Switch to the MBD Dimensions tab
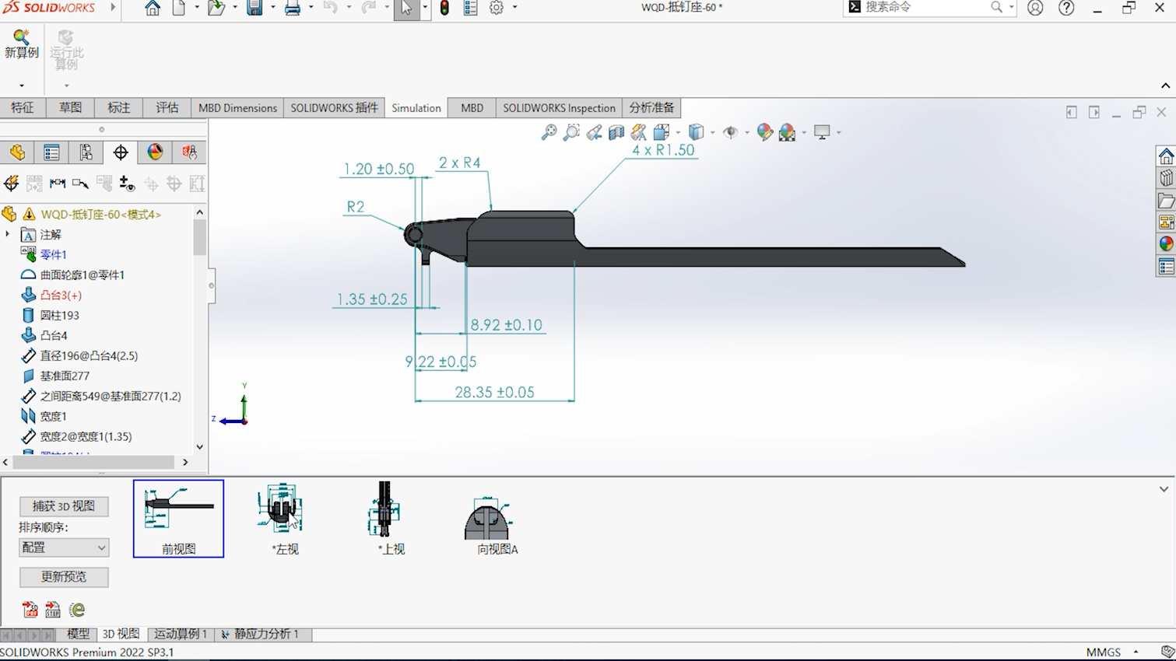The image size is (1176, 661). [237, 107]
